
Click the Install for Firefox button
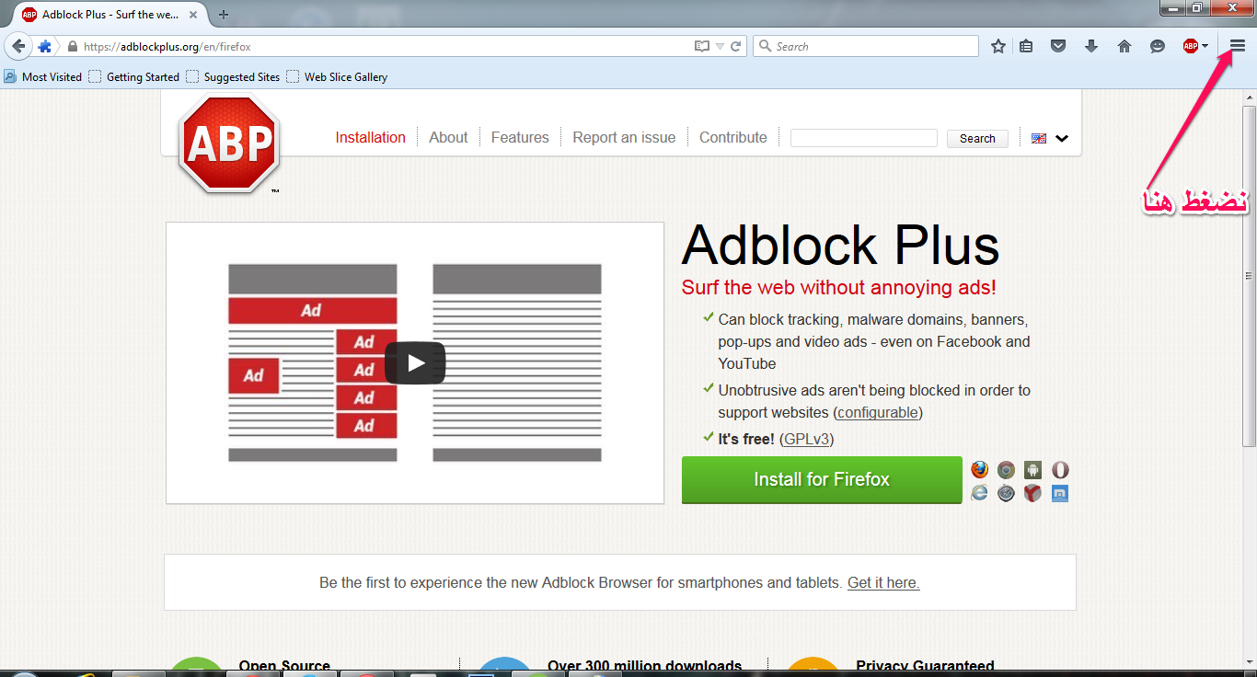821,479
